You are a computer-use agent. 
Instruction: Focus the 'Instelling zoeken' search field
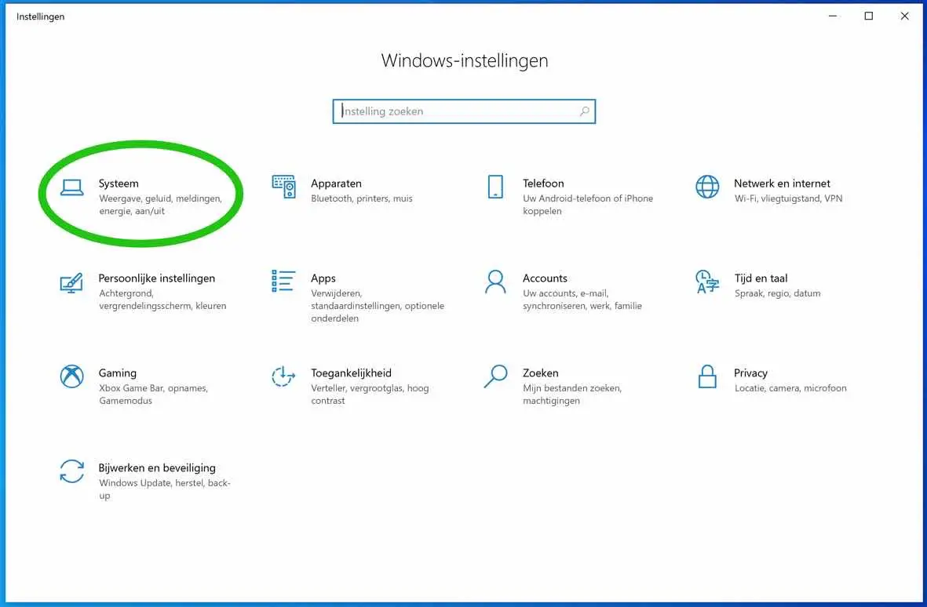[464, 111]
